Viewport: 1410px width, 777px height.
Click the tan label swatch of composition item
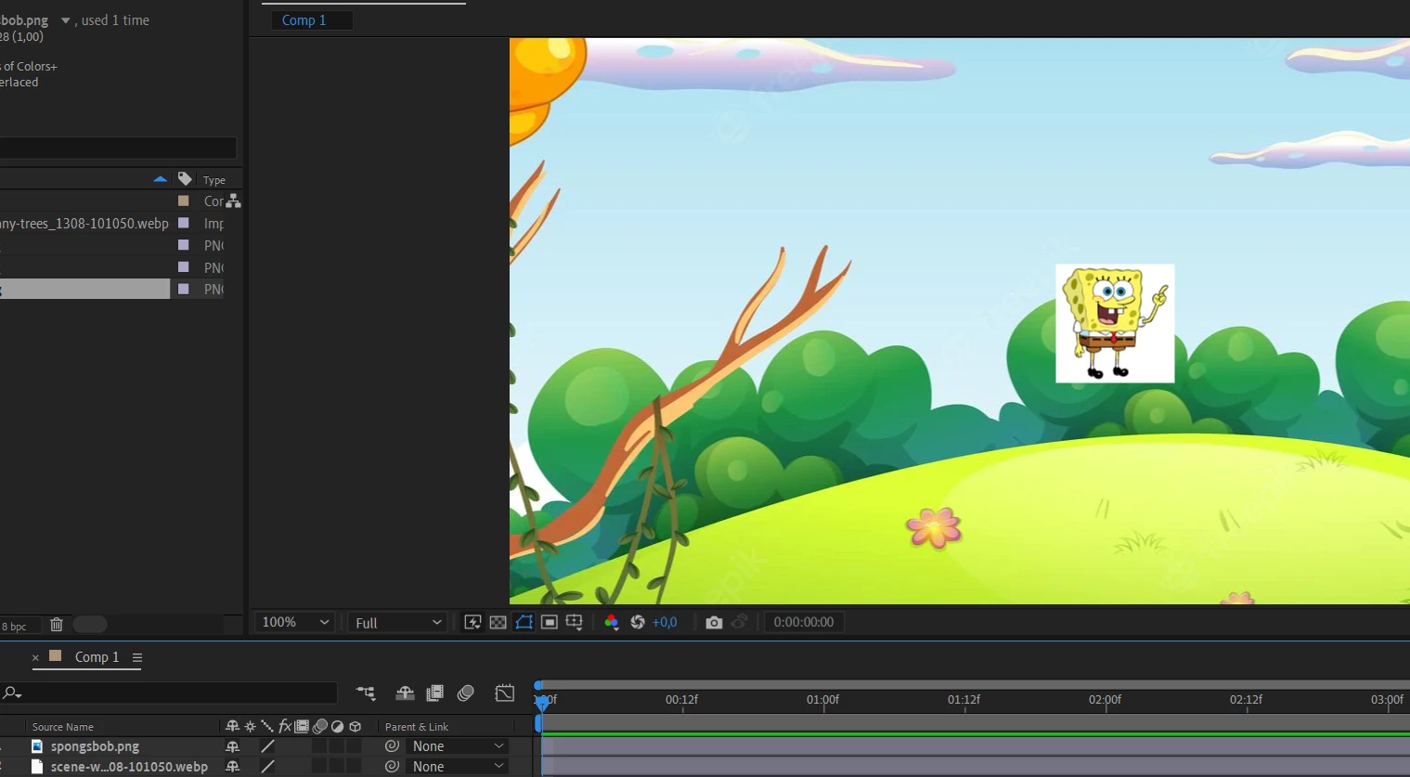coord(184,201)
